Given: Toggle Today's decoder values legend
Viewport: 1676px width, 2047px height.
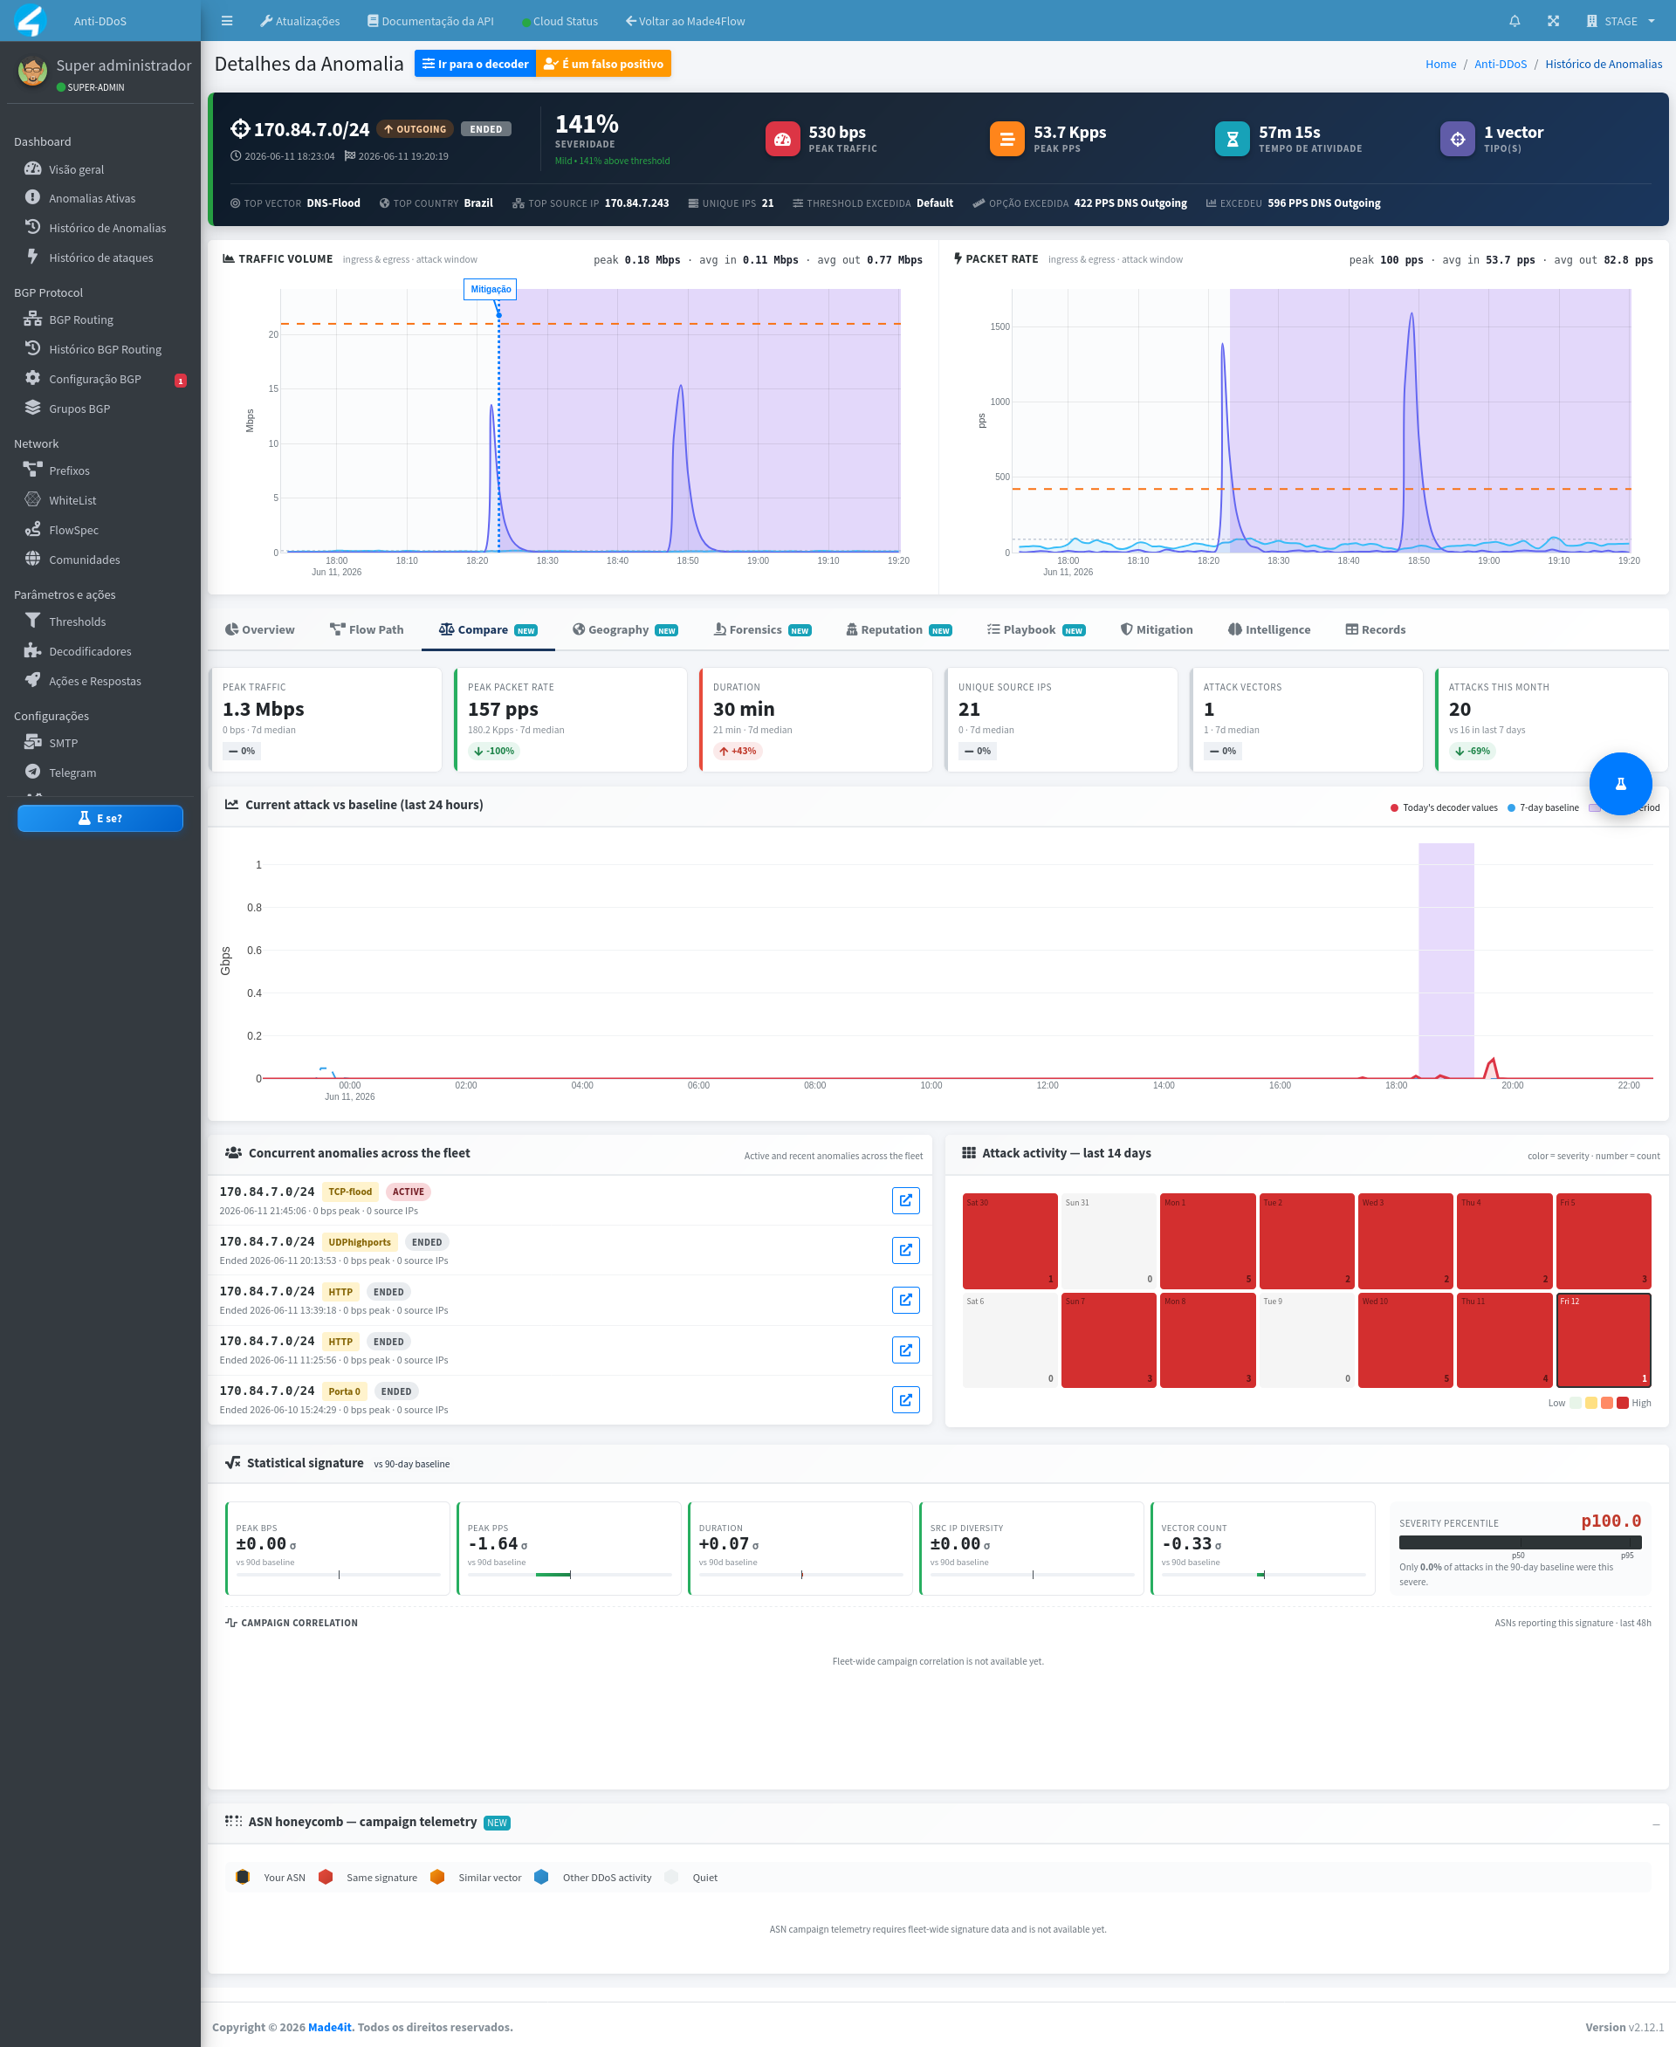Looking at the screenshot, I should click(1443, 807).
